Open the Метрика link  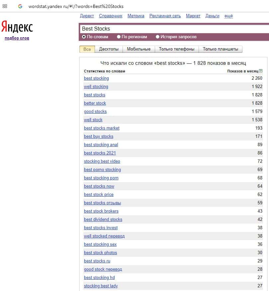coord(136,16)
